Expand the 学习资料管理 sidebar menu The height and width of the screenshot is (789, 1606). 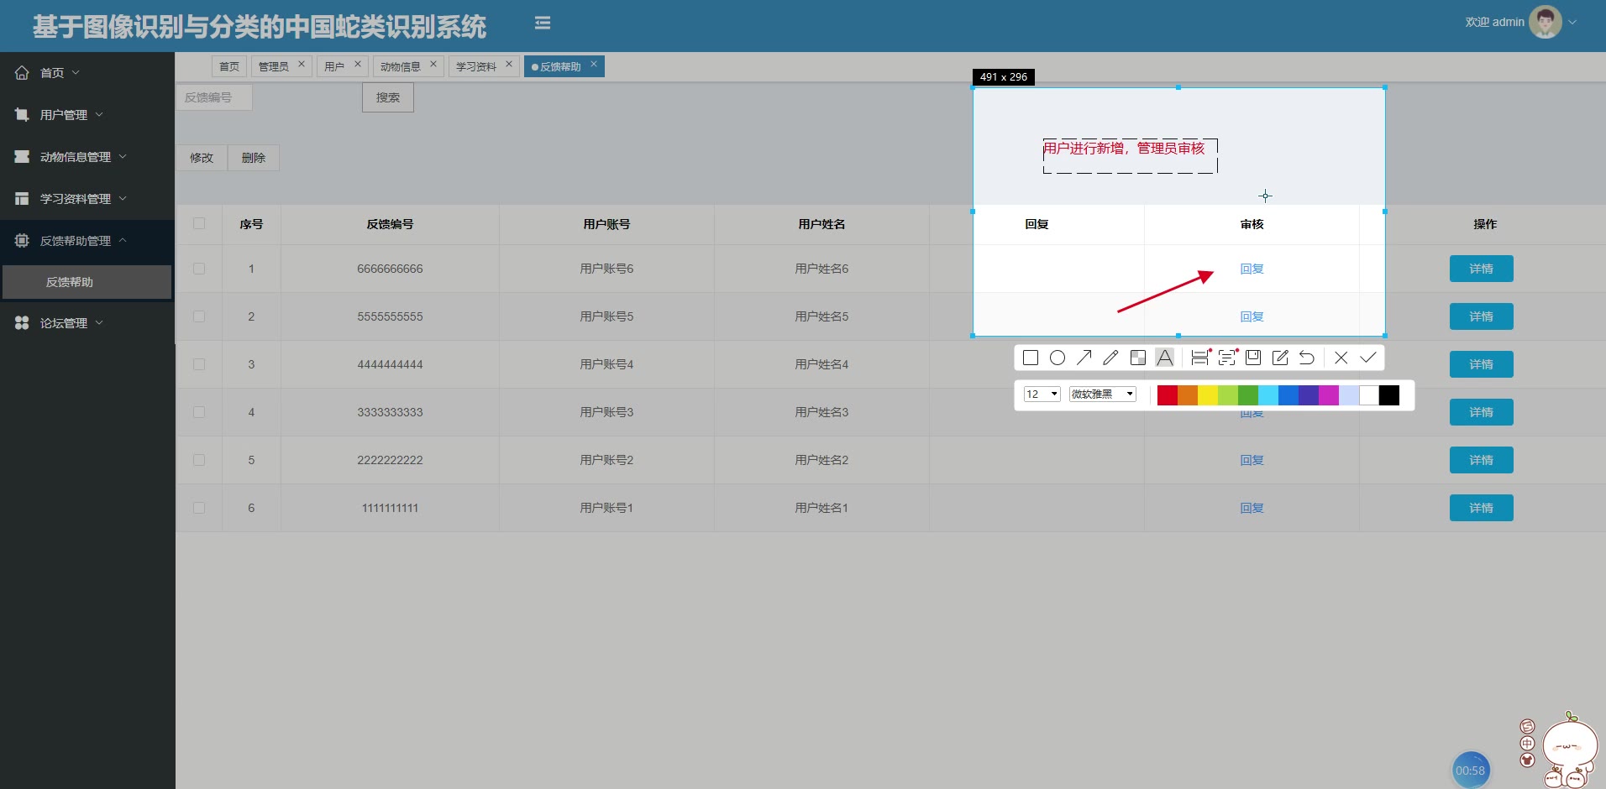coord(123,198)
